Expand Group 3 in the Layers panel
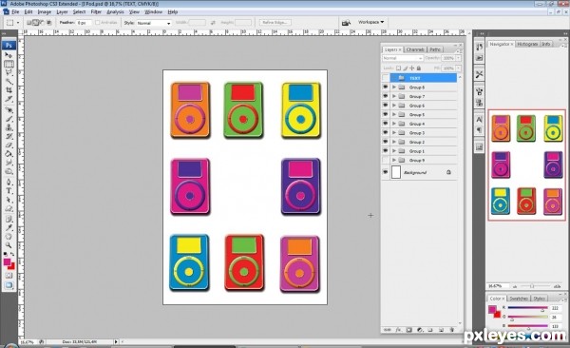 (x=394, y=132)
